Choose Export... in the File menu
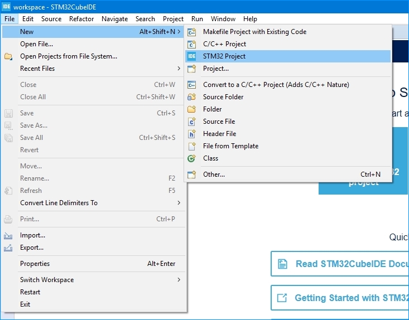The height and width of the screenshot is (320, 409). point(32,248)
